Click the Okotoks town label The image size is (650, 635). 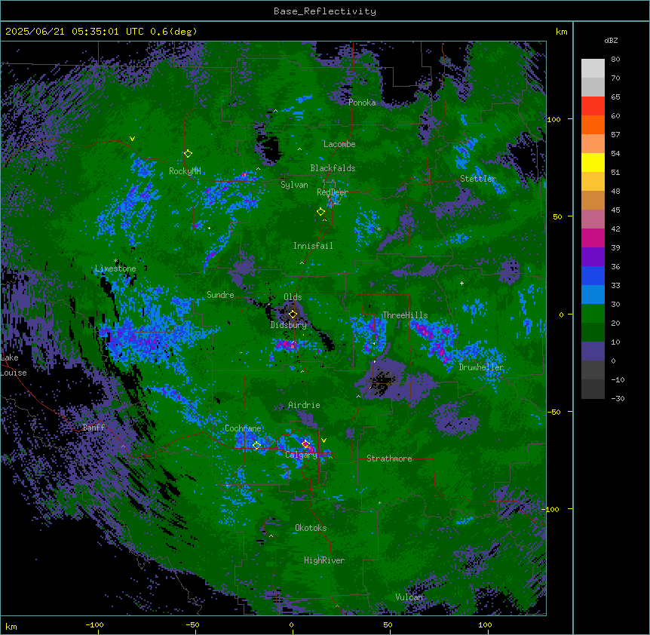[311, 528]
